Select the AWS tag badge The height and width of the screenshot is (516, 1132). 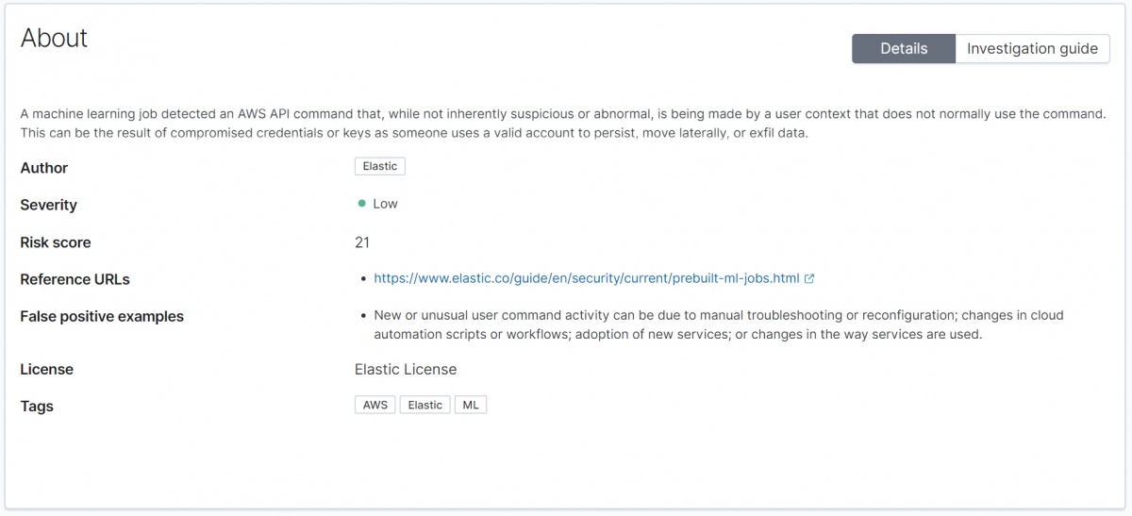375,405
